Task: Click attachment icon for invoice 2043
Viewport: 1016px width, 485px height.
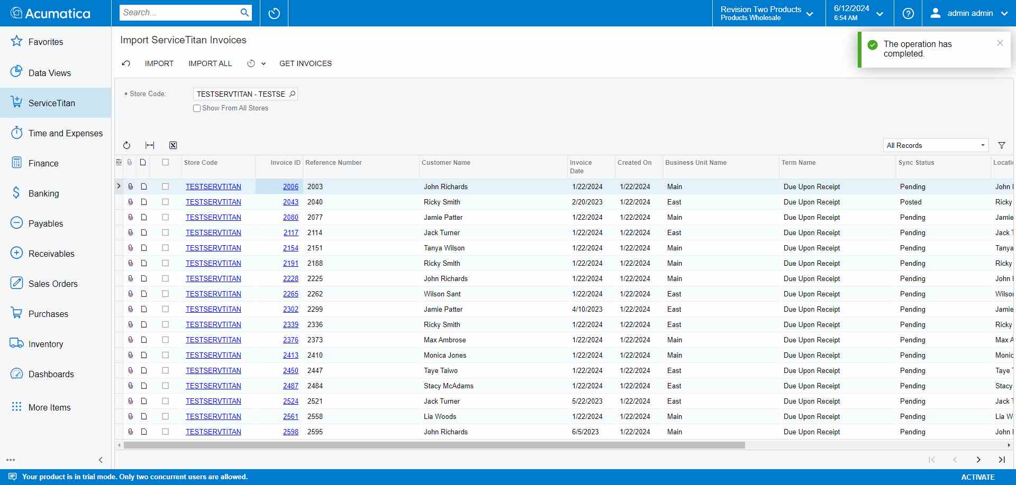Action: point(130,202)
